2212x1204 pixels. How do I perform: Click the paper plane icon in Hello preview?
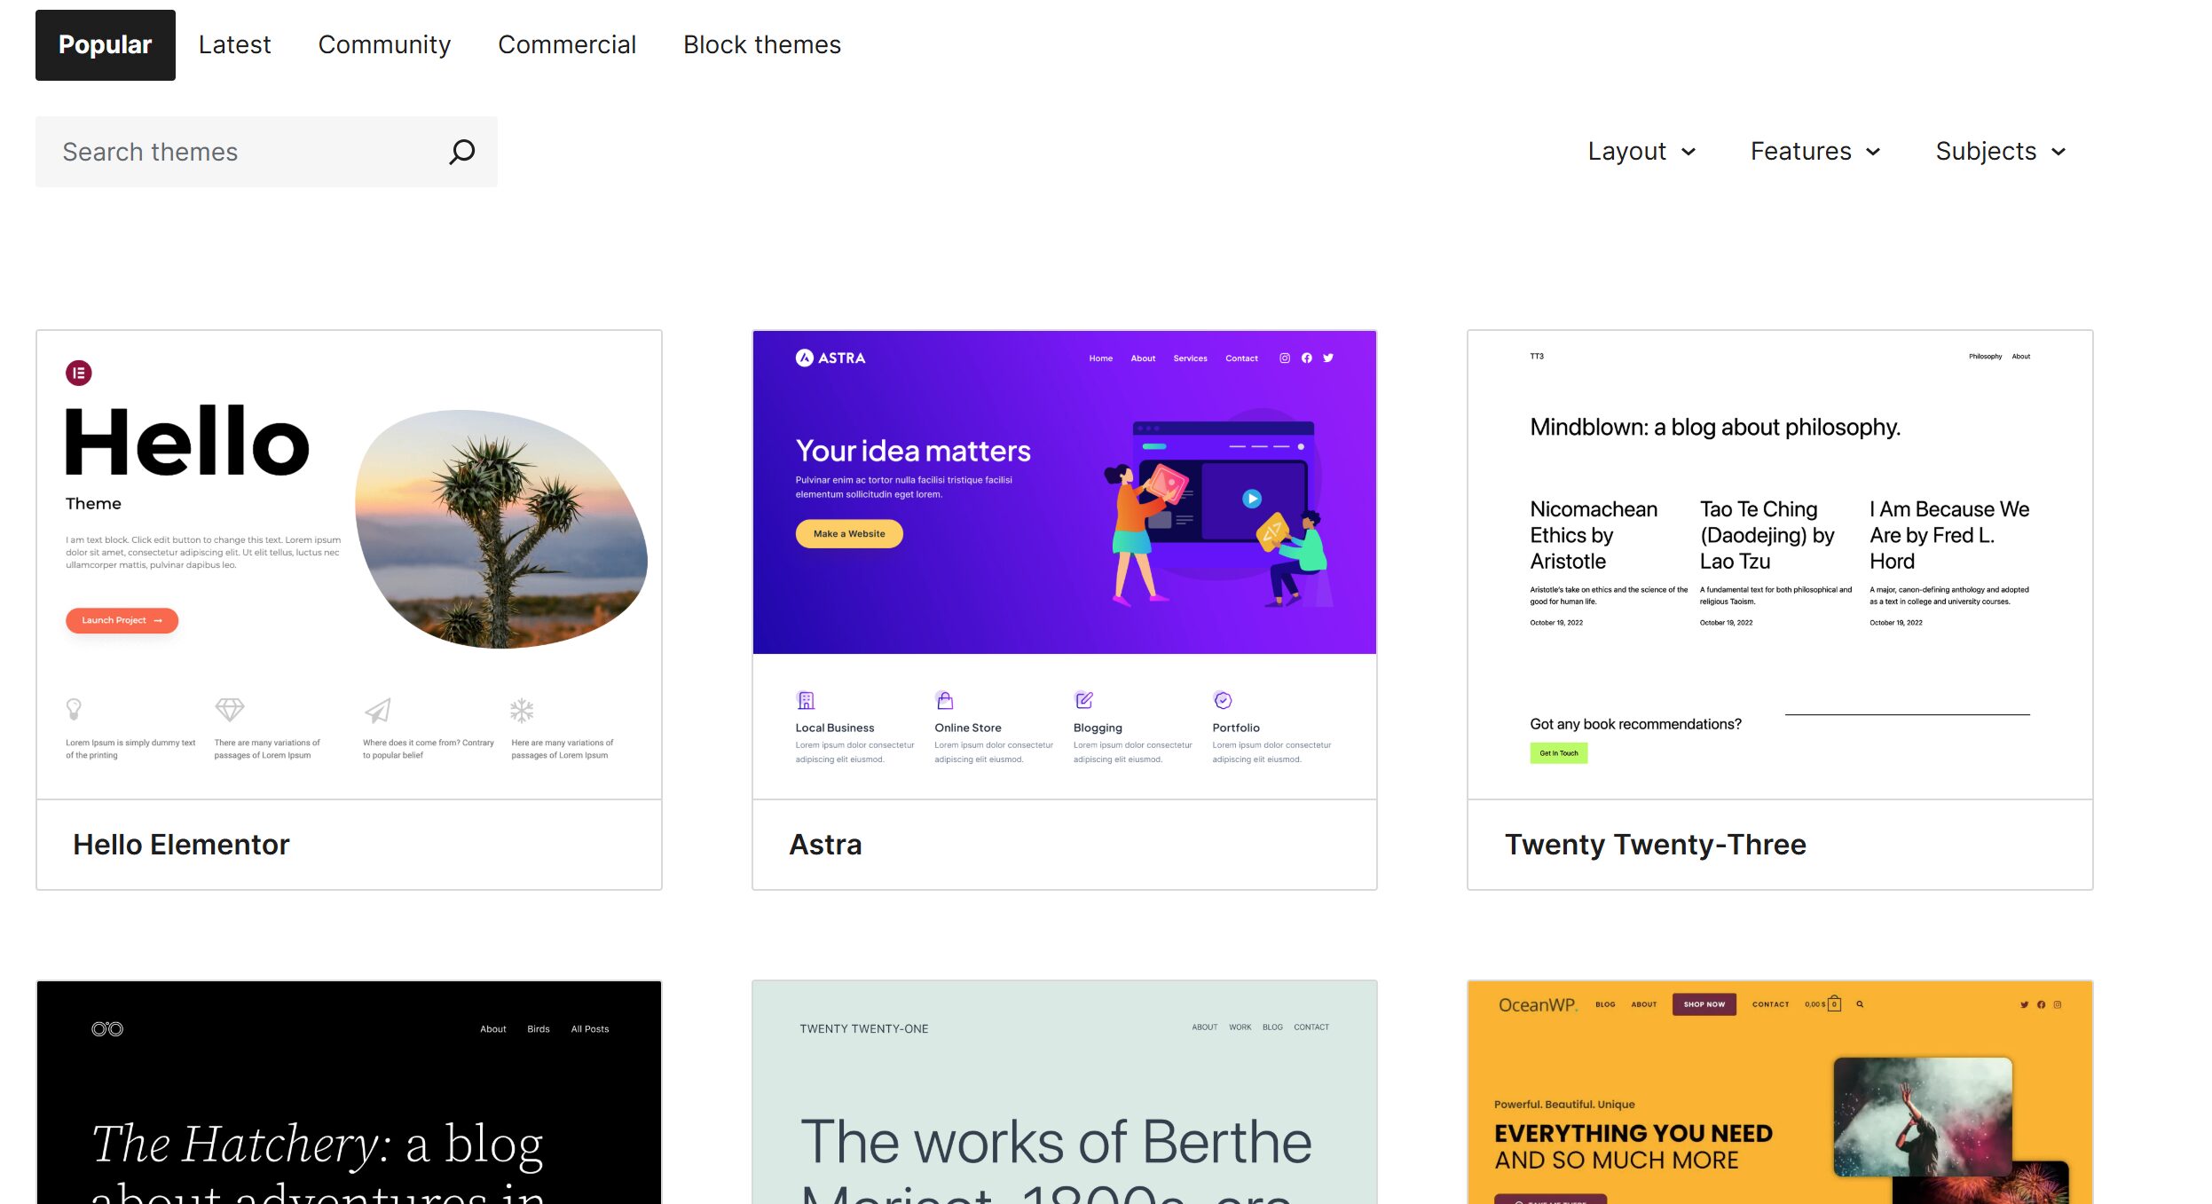(x=377, y=710)
